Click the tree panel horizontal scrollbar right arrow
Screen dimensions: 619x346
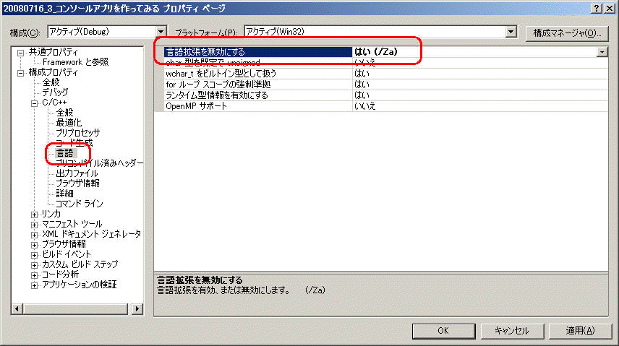137,308
